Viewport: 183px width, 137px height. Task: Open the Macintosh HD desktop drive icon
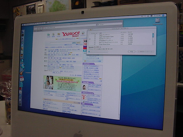coord(158,21)
